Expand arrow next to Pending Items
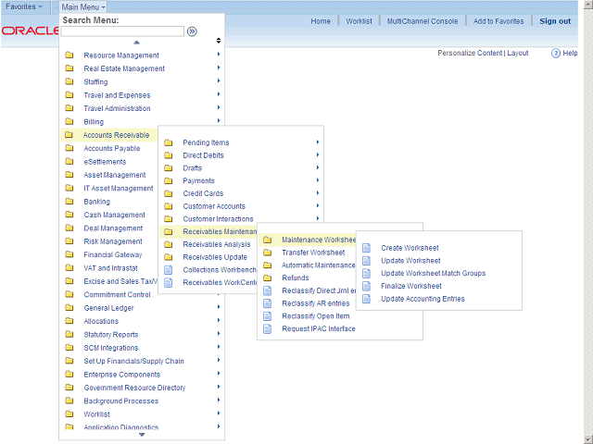 318,142
